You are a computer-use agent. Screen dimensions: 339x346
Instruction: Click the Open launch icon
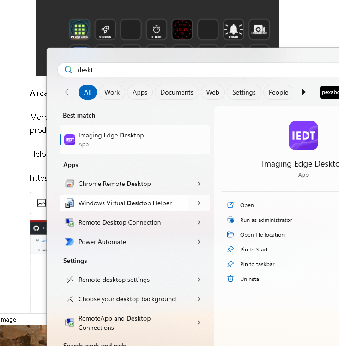[x=230, y=205]
